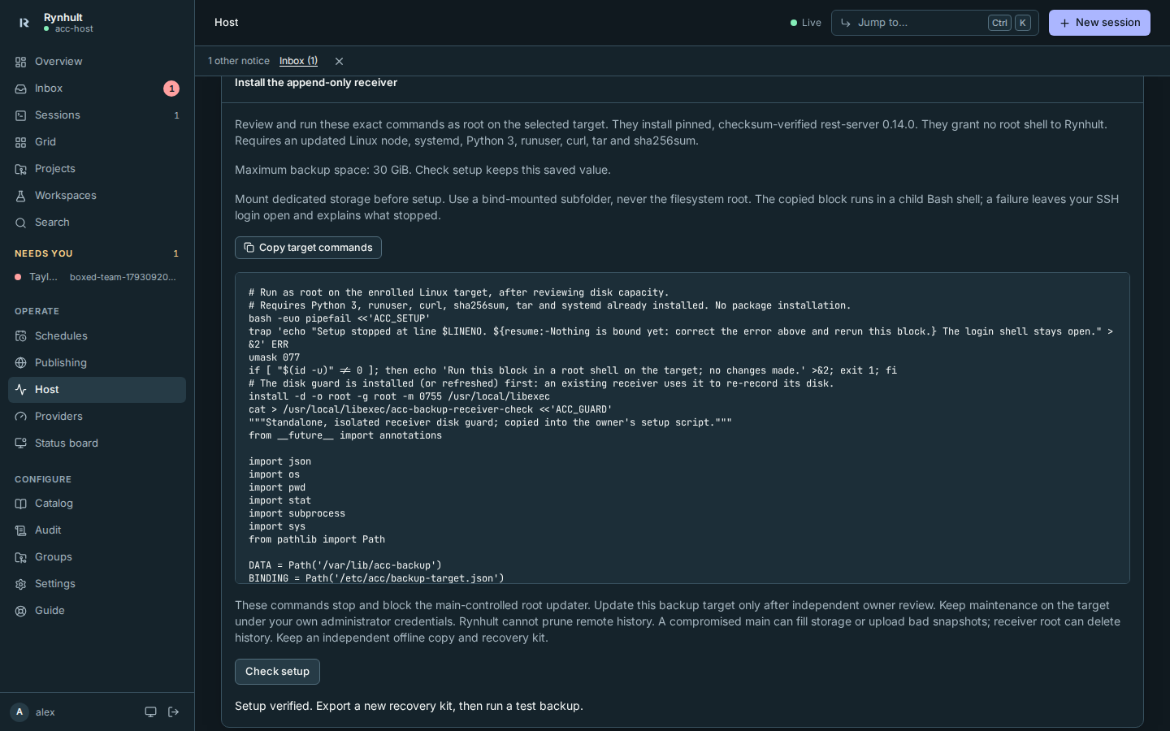The width and height of the screenshot is (1170, 731).
Task: Click the Schedules calendar icon
Action: tap(21, 336)
